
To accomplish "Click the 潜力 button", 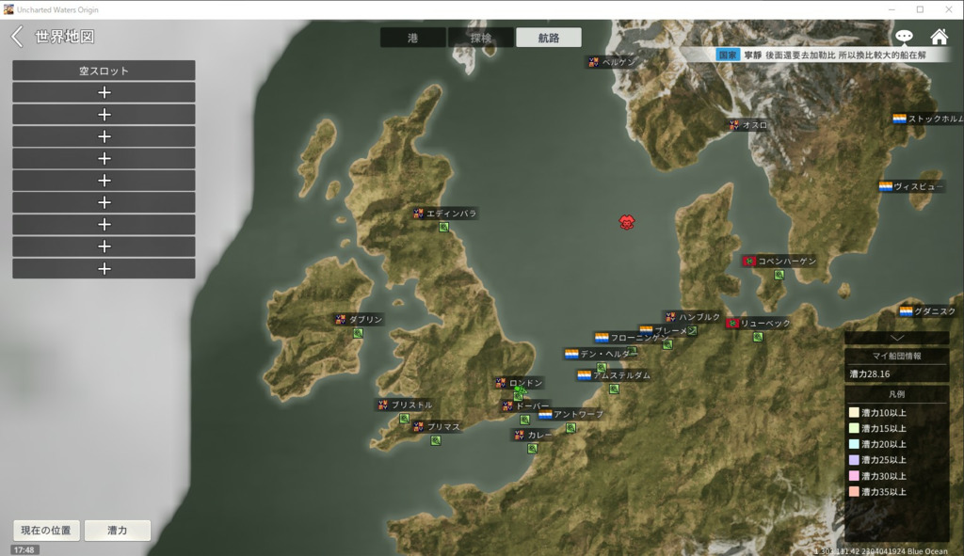I will pyautogui.click(x=117, y=531).
